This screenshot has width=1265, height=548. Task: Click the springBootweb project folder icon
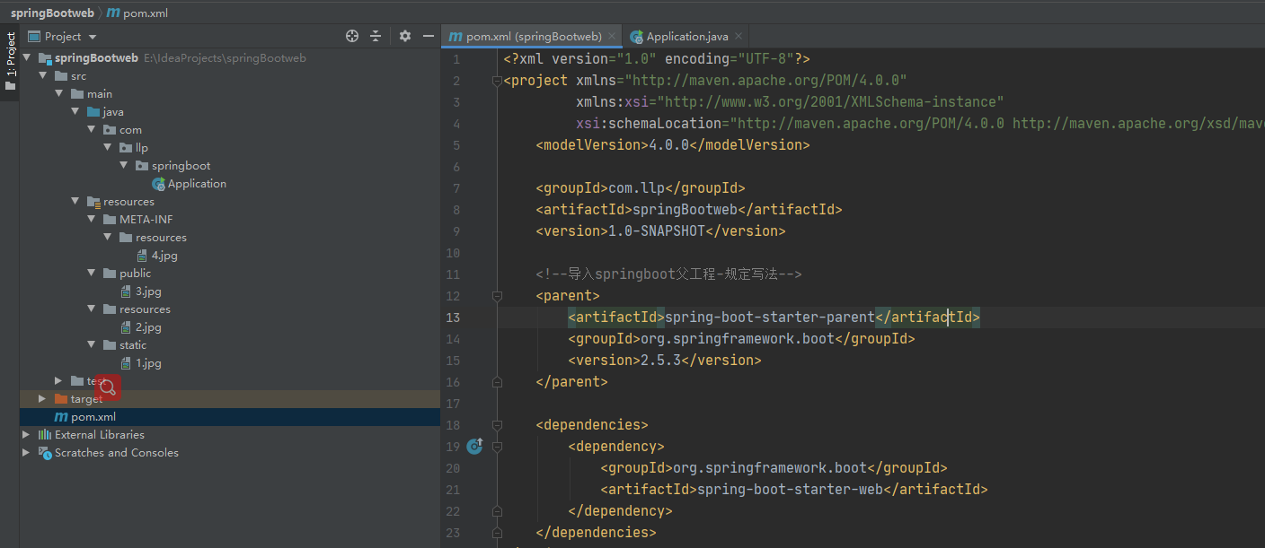[x=45, y=57]
